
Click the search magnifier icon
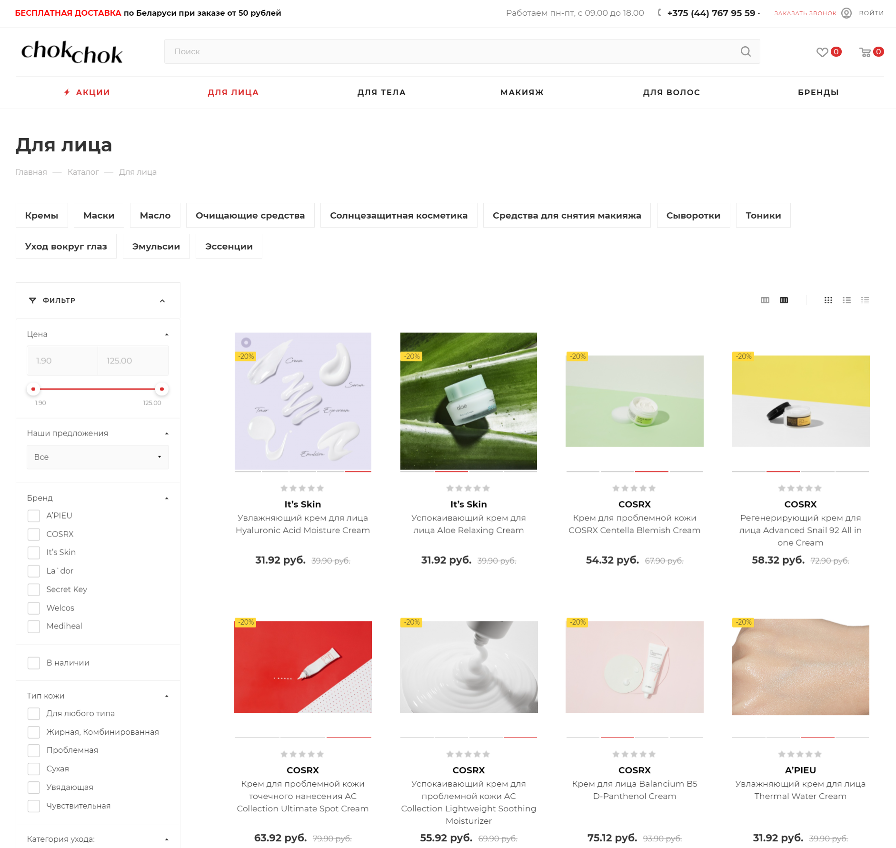(746, 51)
